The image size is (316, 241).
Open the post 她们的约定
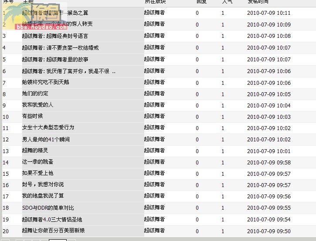[35, 94]
